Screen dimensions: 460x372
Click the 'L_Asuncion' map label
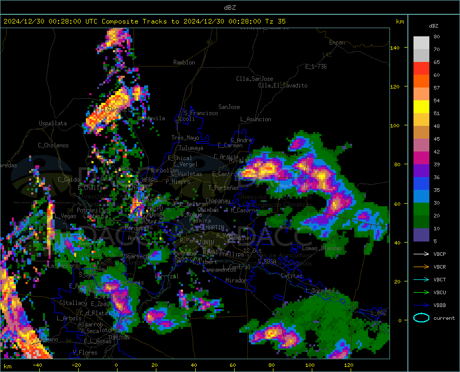[256, 119]
